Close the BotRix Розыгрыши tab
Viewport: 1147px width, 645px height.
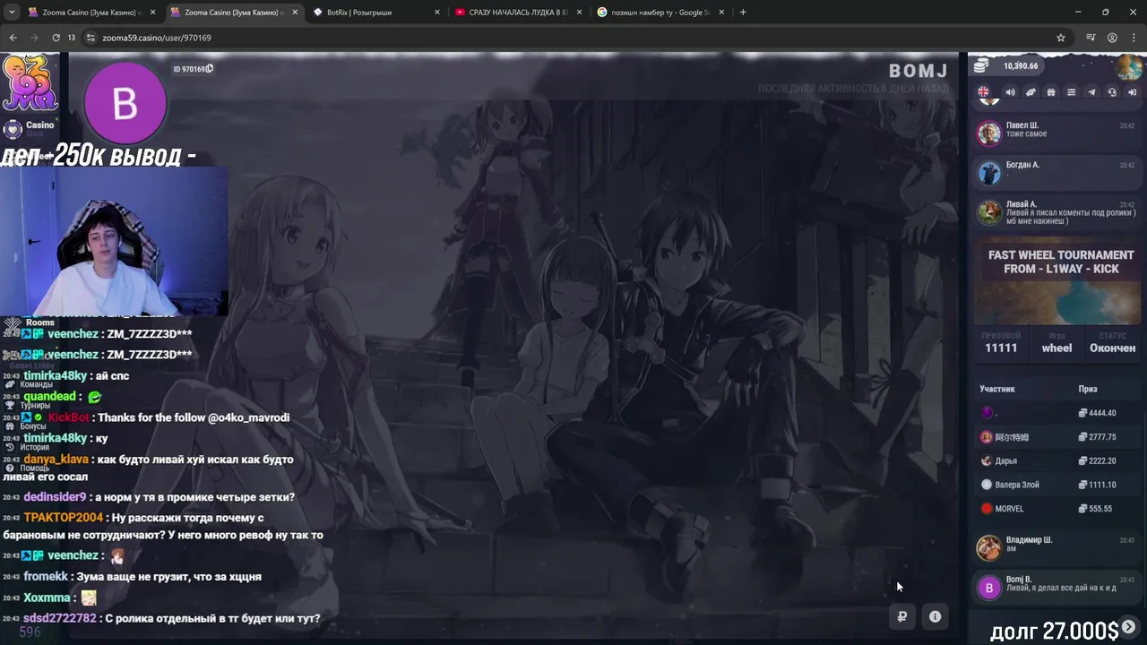click(437, 13)
